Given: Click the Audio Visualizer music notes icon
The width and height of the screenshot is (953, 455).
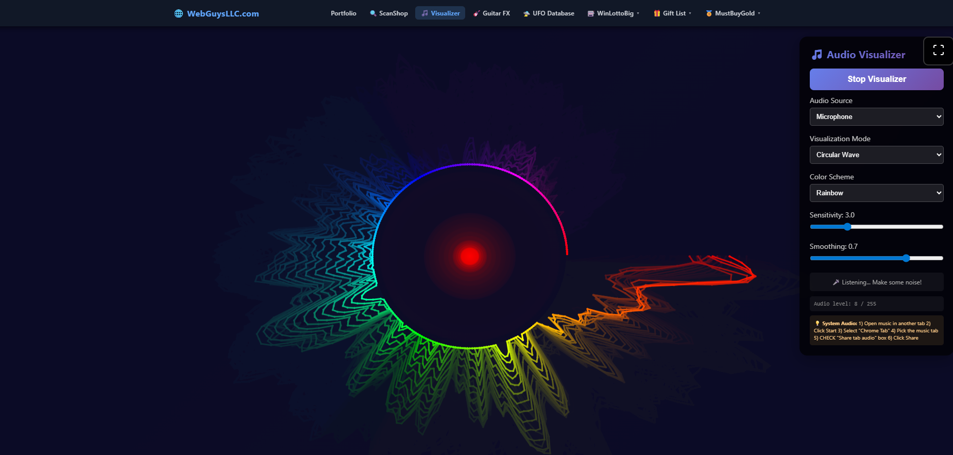Looking at the screenshot, I should (817, 55).
